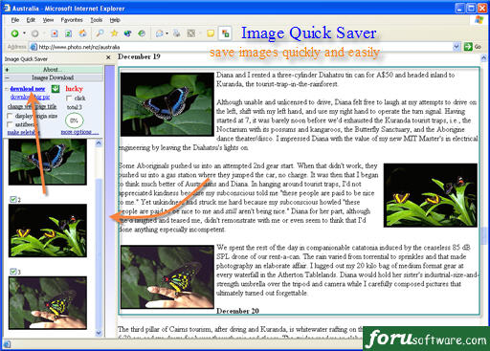Click the status bar page icon
This screenshot has height=351, width=490.
pyautogui.click(x=7, y=344)
